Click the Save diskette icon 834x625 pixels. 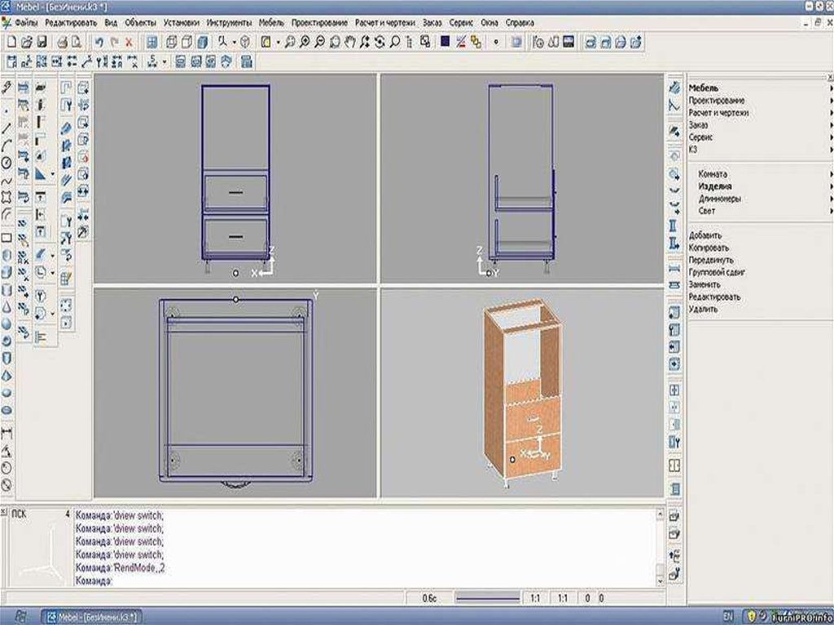(x=42, y=41)
